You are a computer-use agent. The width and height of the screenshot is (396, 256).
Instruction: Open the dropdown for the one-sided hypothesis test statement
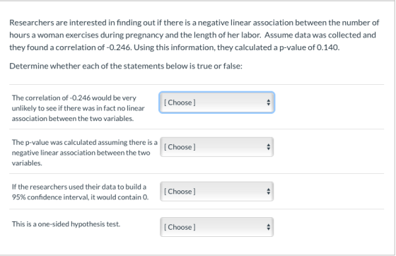tap(216, 227)
